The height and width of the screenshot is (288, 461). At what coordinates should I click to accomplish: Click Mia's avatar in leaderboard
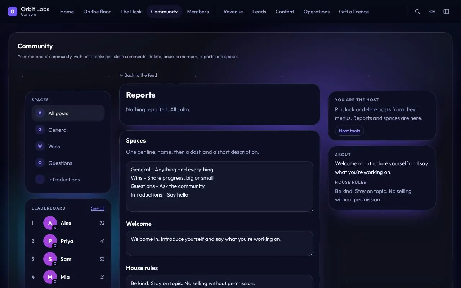(50, 277)
